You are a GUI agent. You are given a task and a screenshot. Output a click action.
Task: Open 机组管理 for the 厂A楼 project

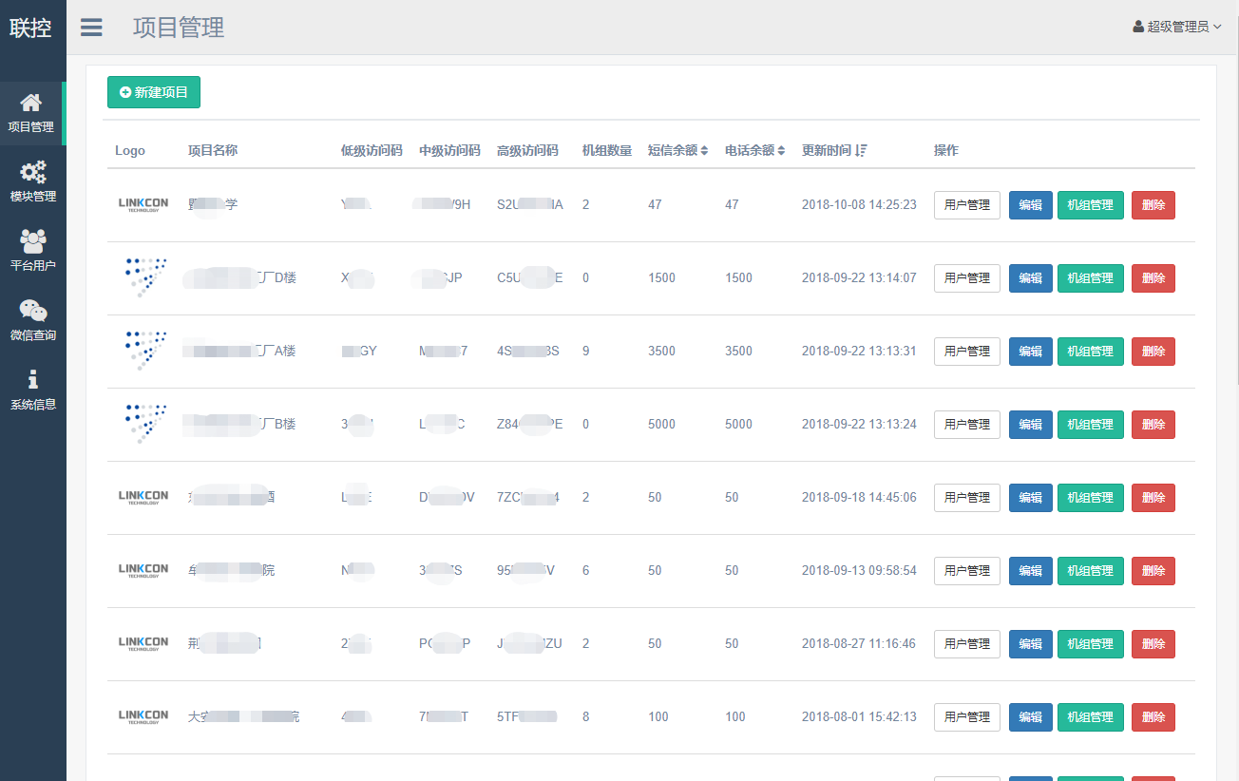(1090, 352)
